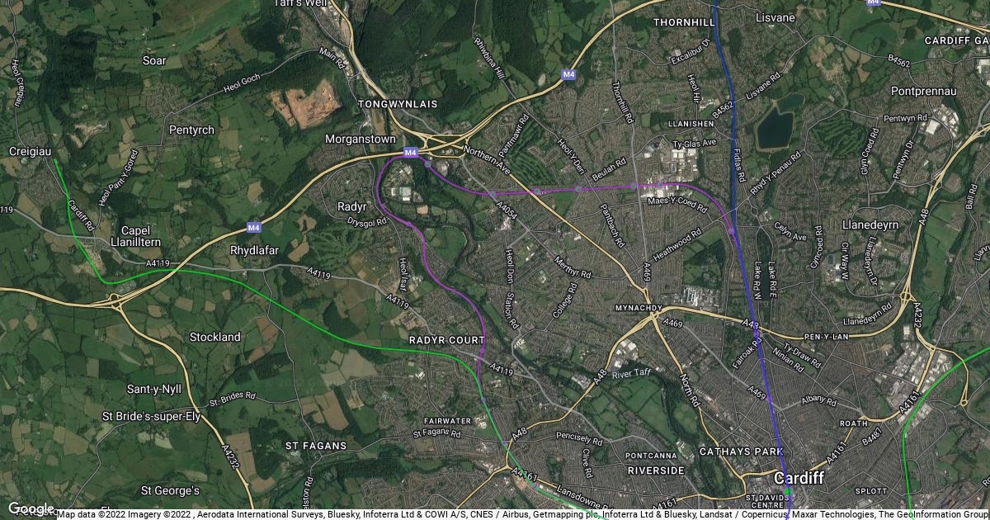Select the St Fagans label
990x520 pixels.
pos(316,446)
